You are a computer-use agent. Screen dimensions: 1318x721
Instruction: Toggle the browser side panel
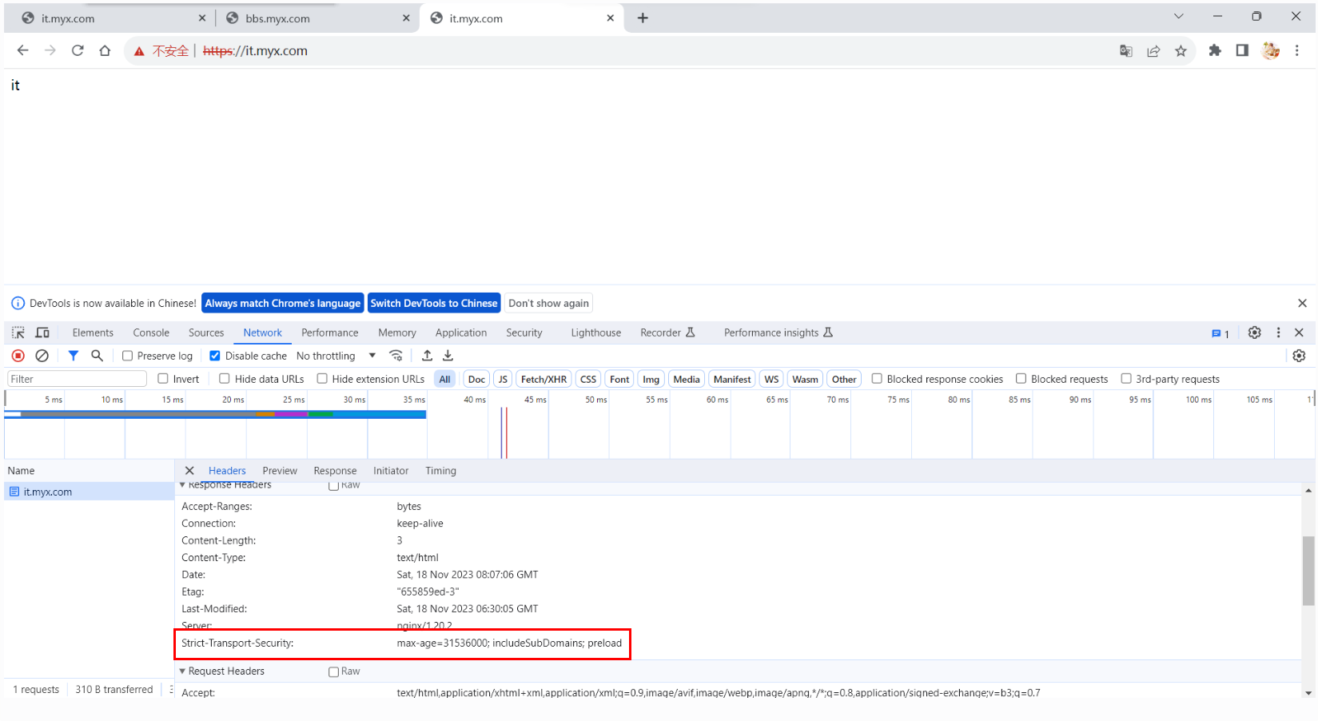pyautogui.click(x=1242, y=50)
